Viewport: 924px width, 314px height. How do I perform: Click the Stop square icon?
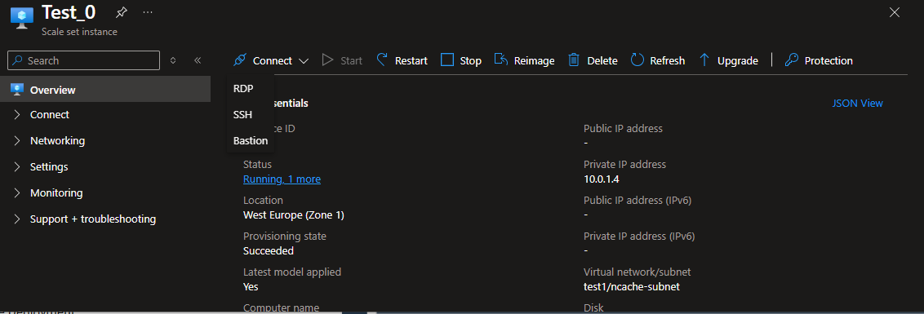point(447,60)
